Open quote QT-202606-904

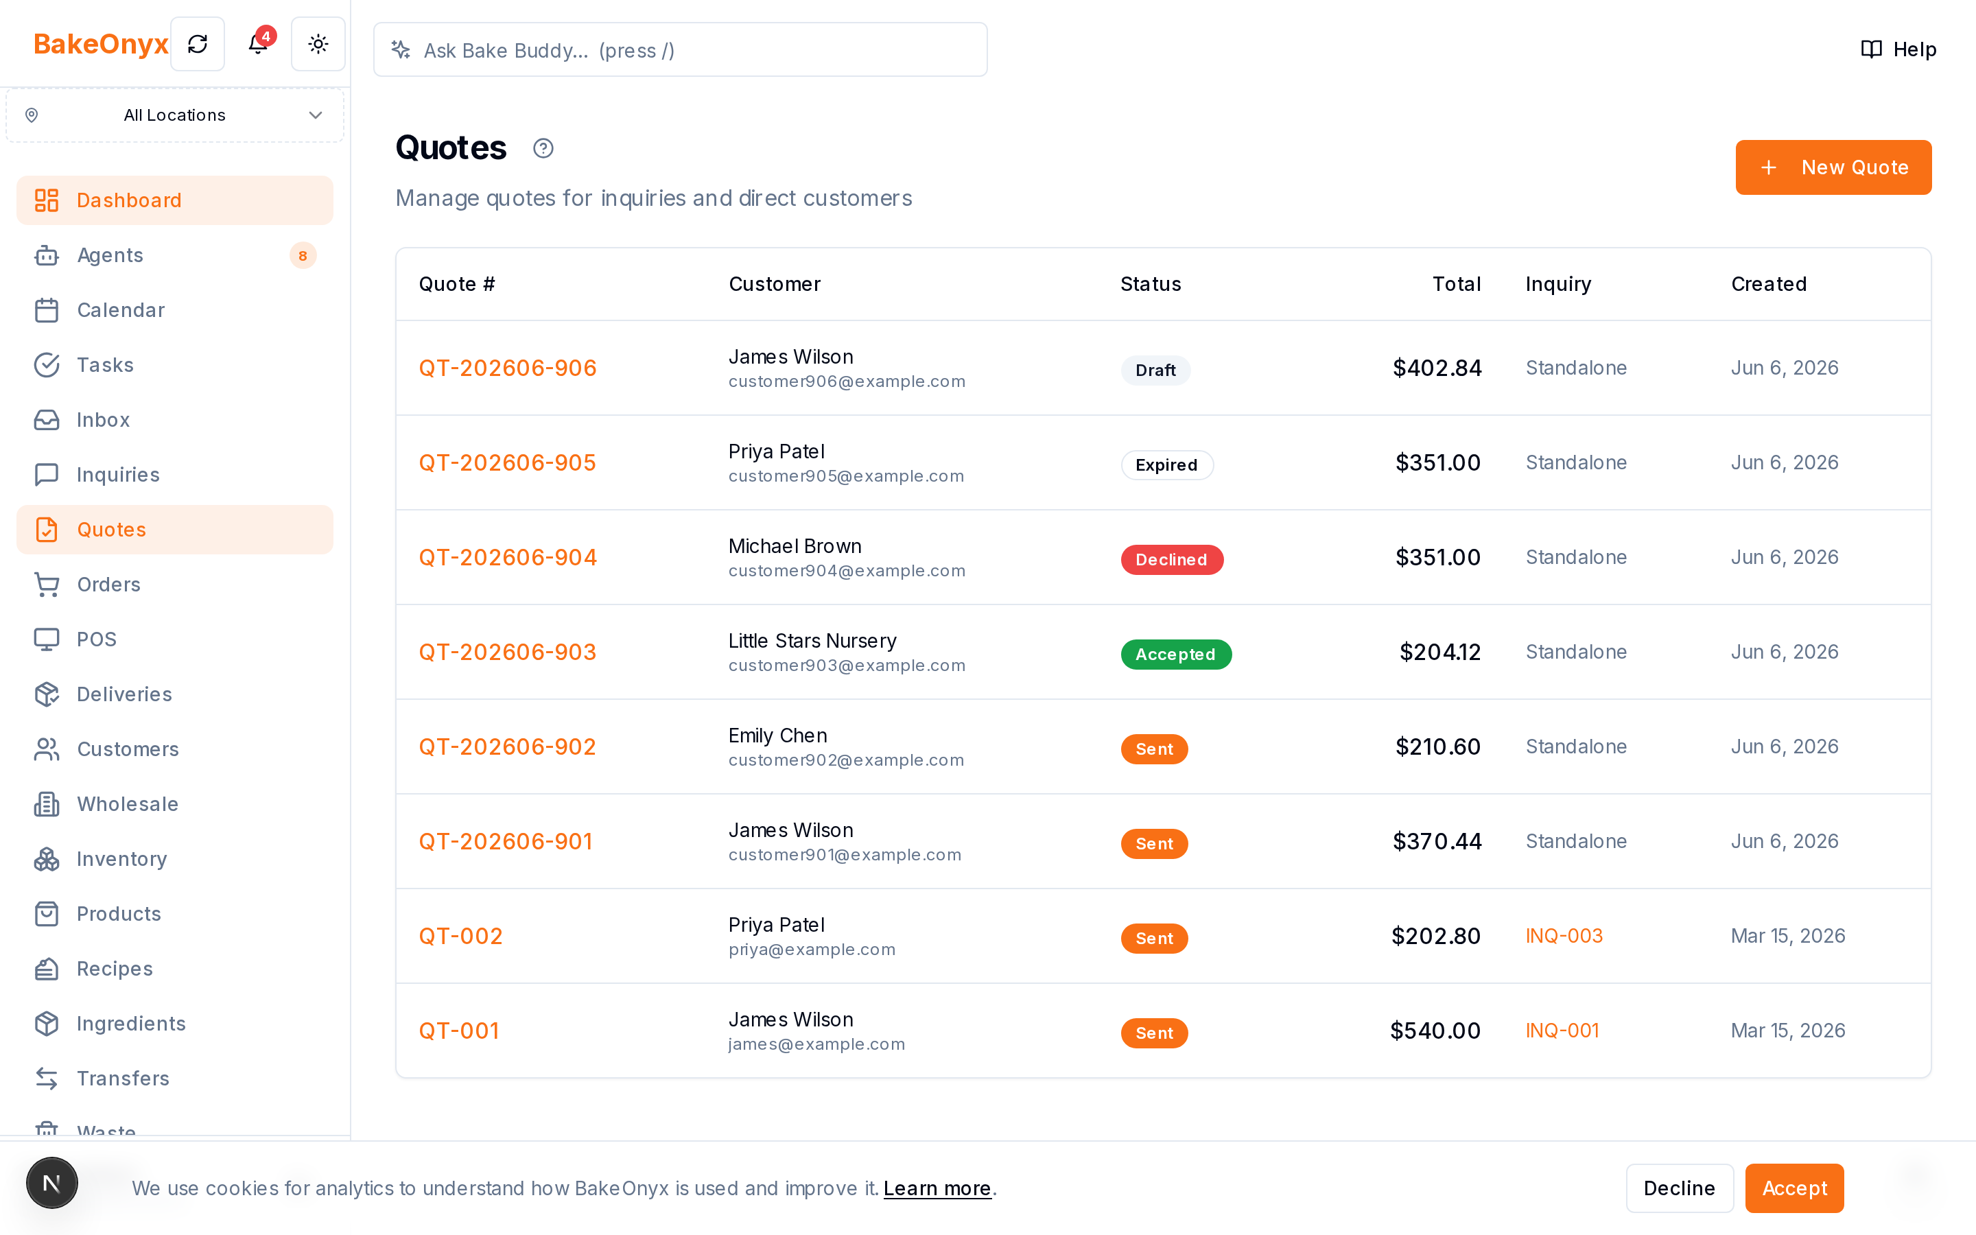(x=507, y=557)
